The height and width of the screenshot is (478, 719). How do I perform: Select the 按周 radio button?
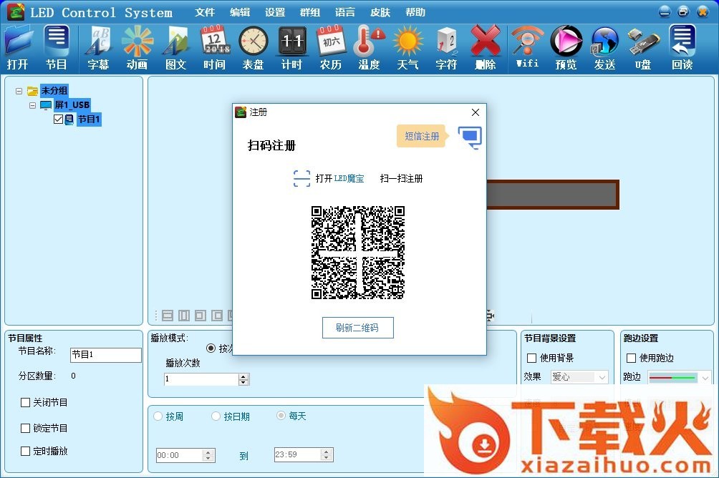point(158,416)
